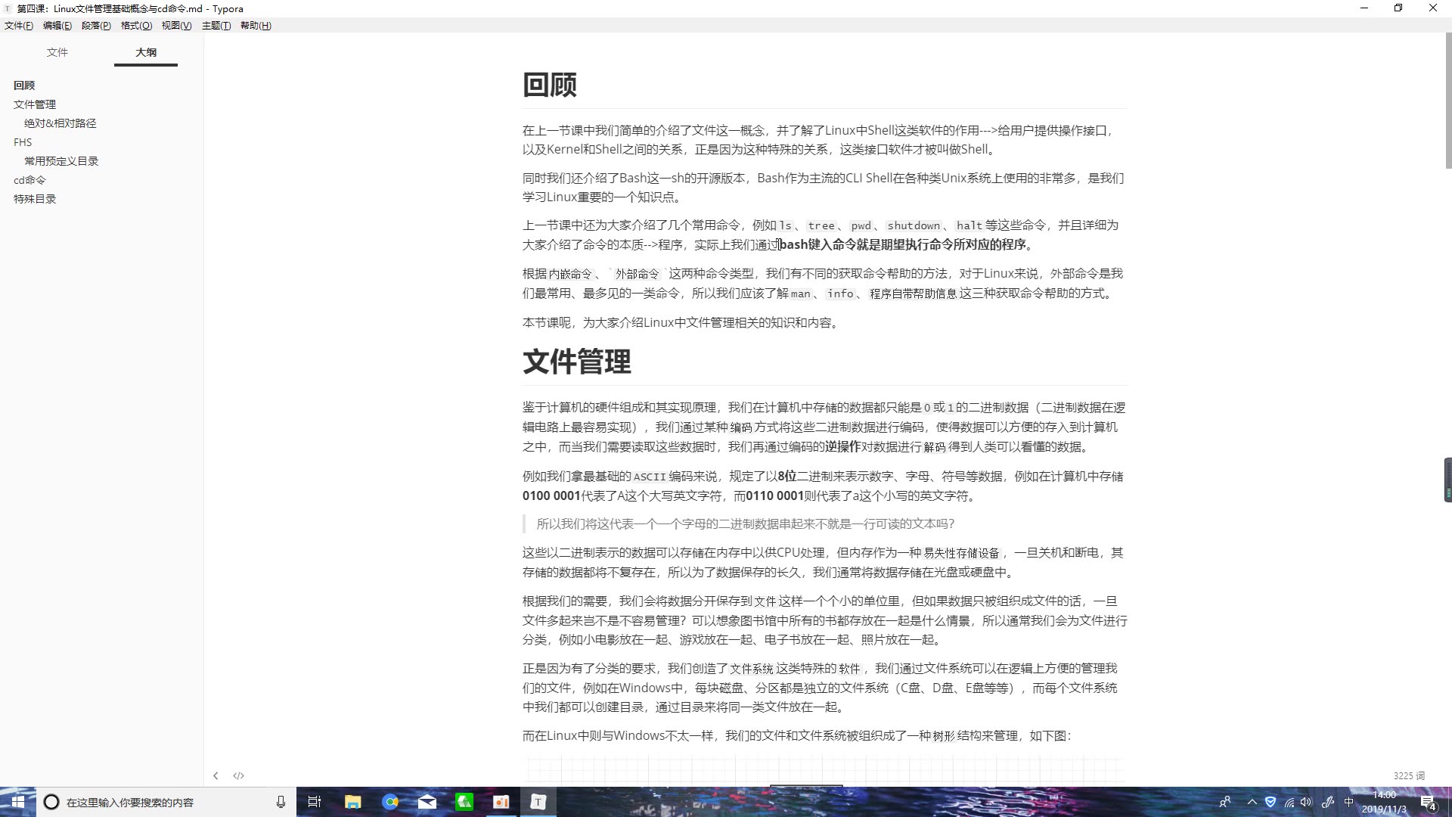Collapse sidebar with the left arrow icon

point(216,775)
